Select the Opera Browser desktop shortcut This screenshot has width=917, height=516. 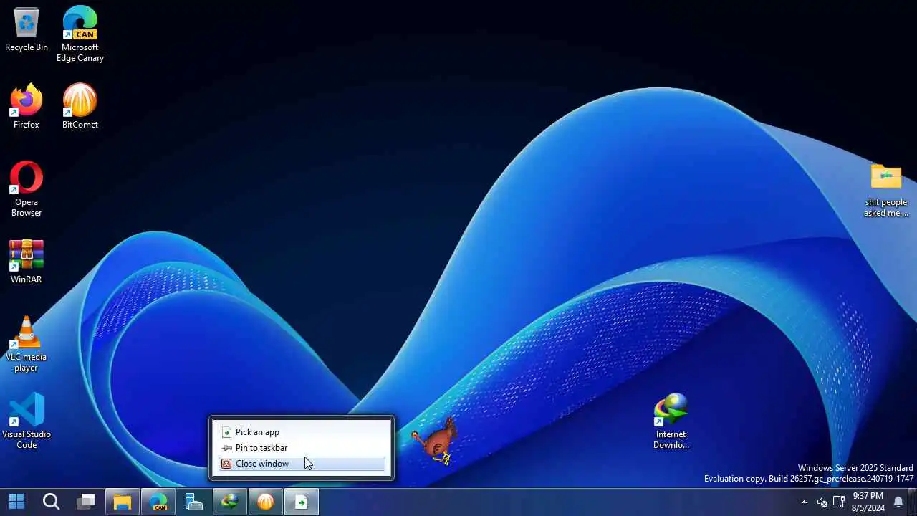27,188
